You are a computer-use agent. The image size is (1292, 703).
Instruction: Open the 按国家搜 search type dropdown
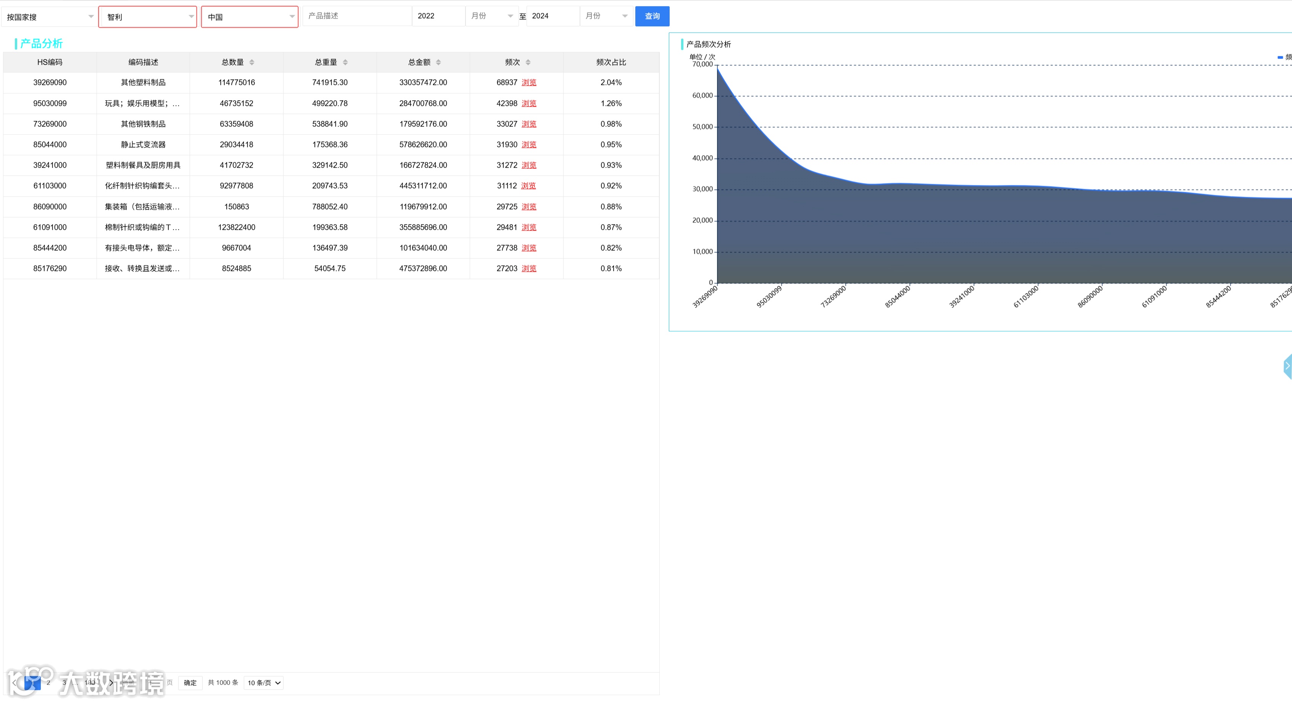pyautogui.click(x=49, y=17)
